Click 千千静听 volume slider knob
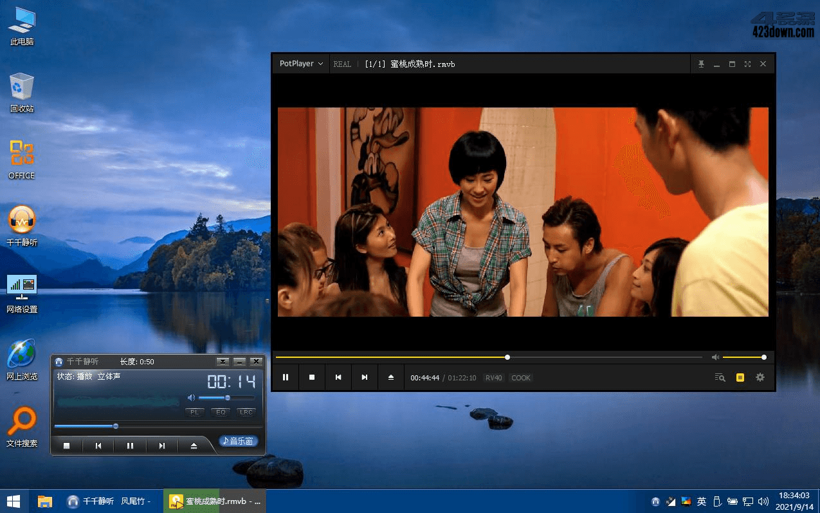 coord(227,398)
